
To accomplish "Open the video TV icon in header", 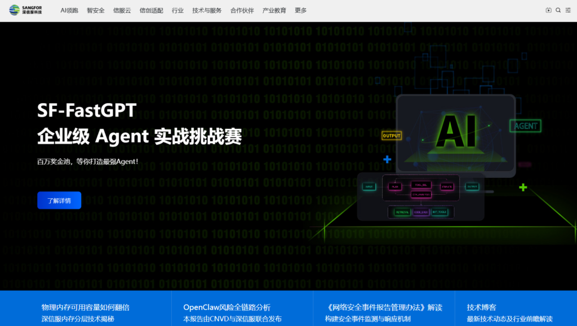I will [548, 10].
